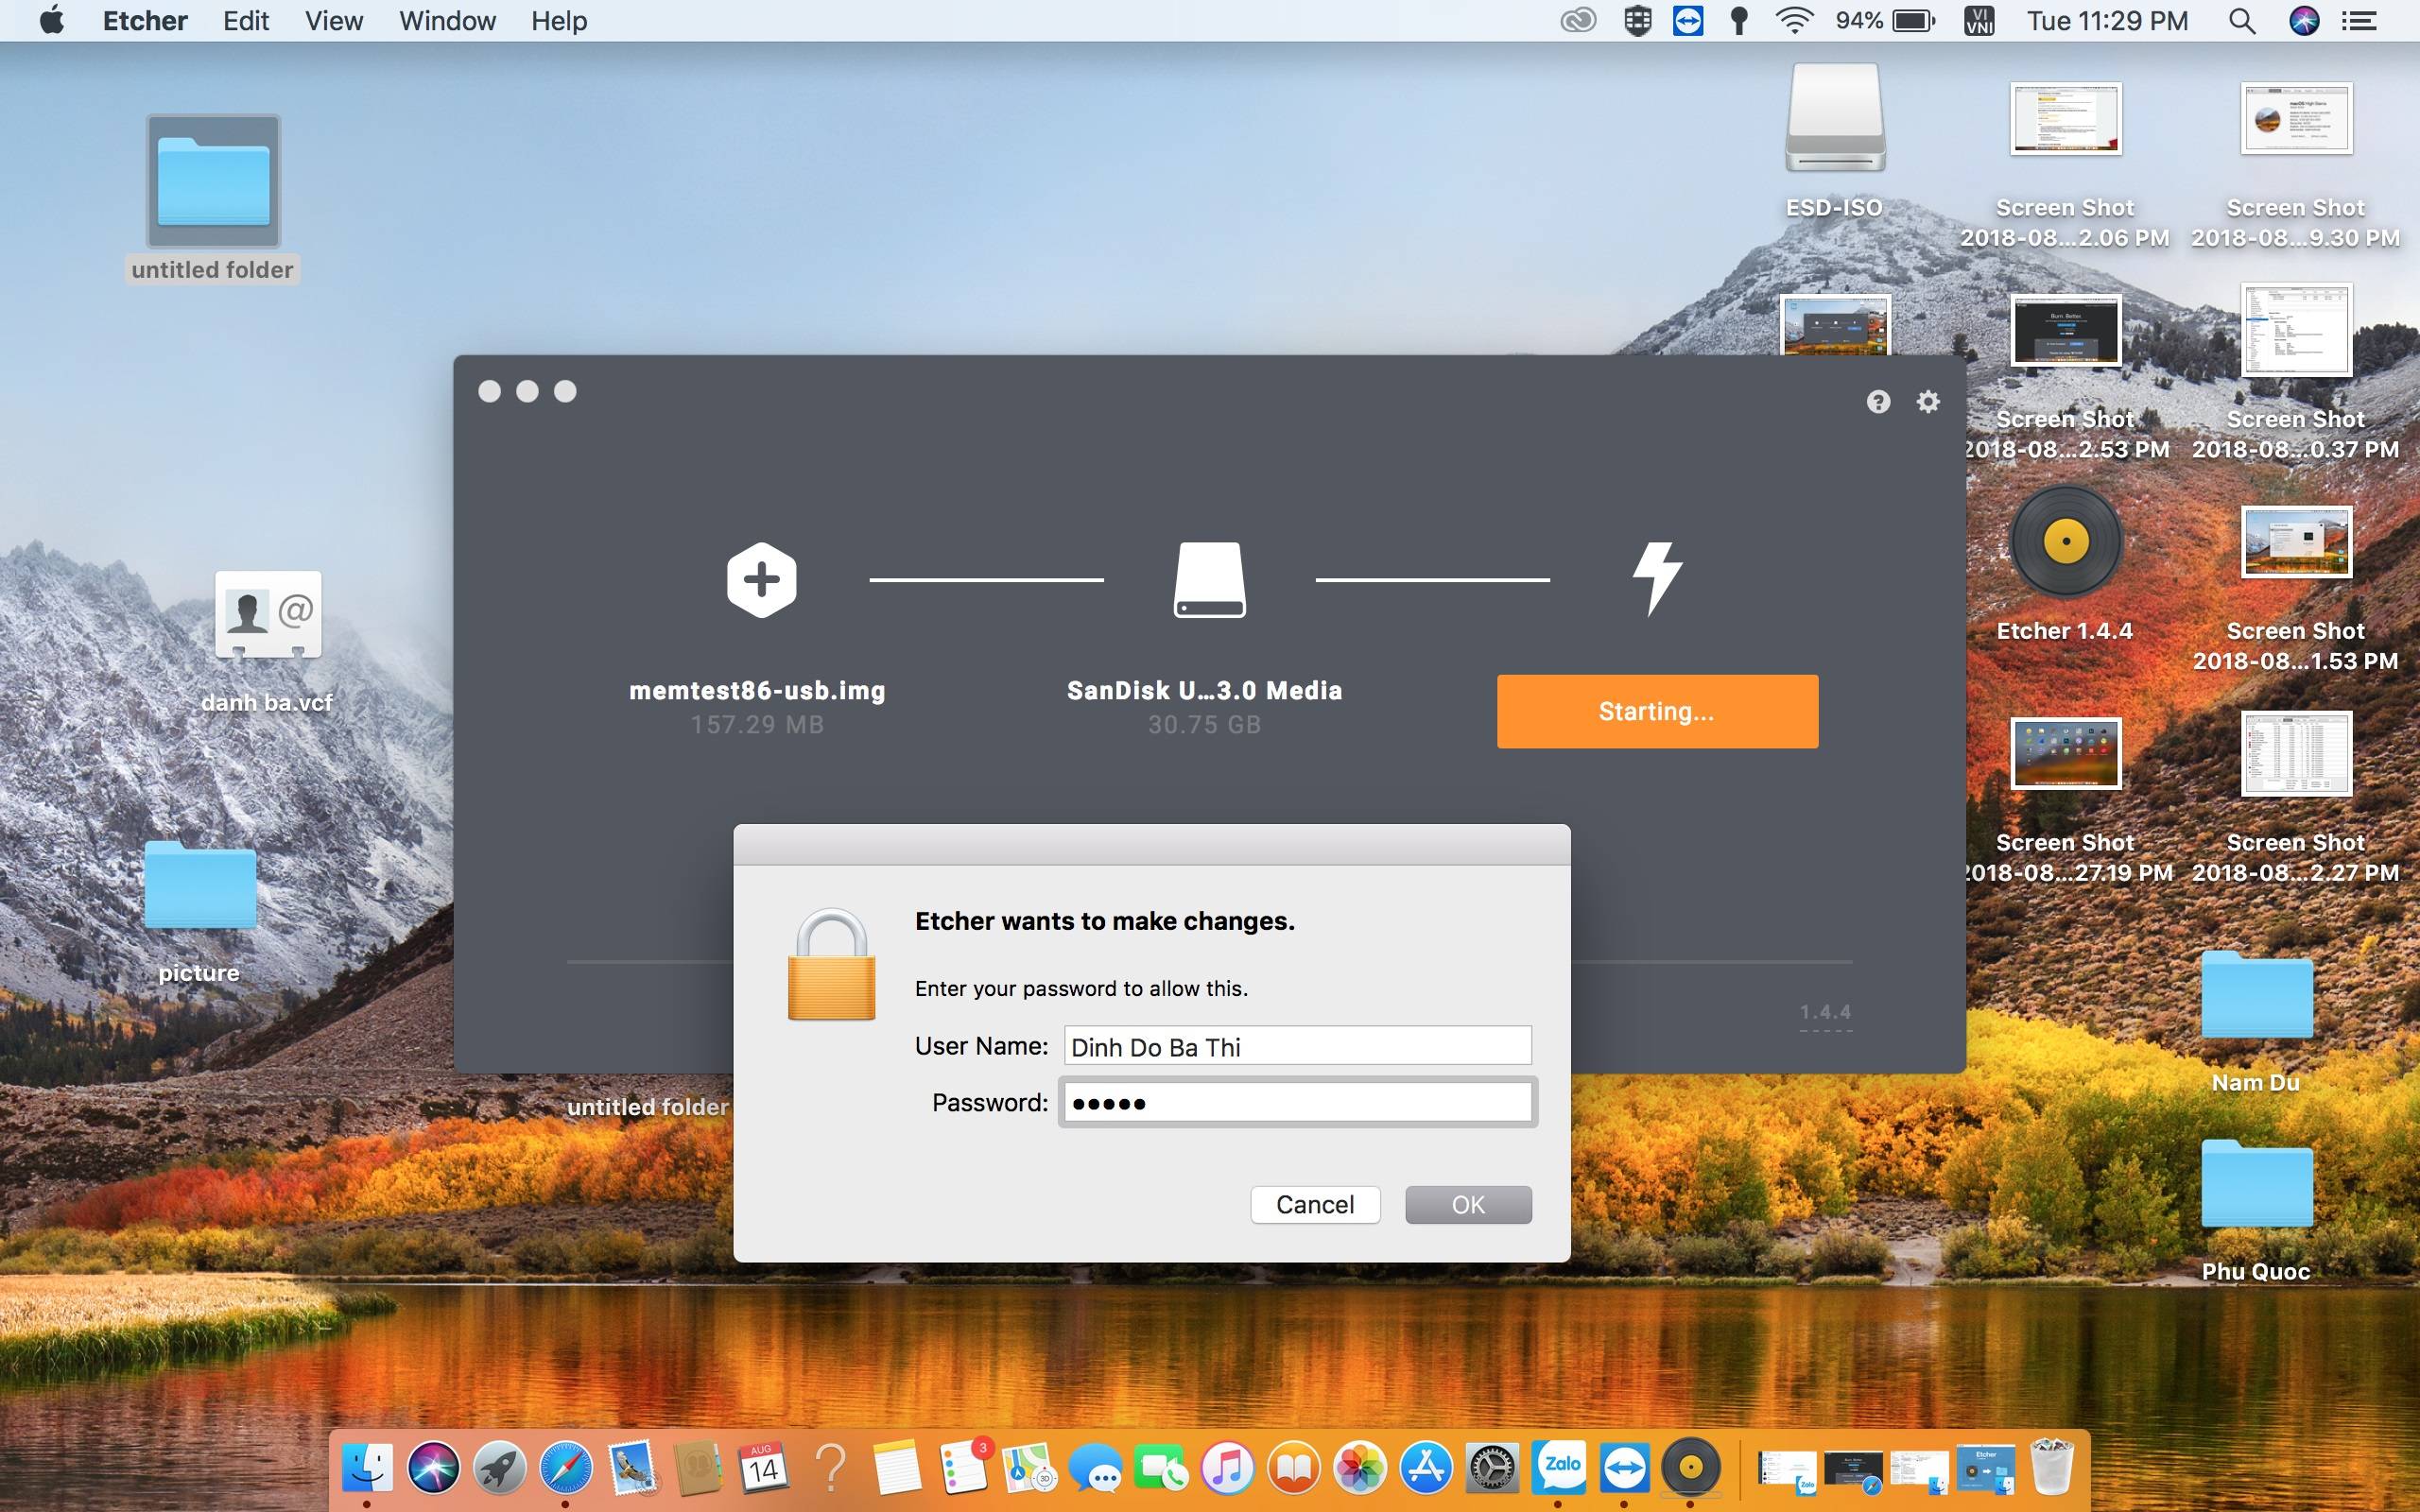Open the Trash in the Dock

point(2052,1466)
